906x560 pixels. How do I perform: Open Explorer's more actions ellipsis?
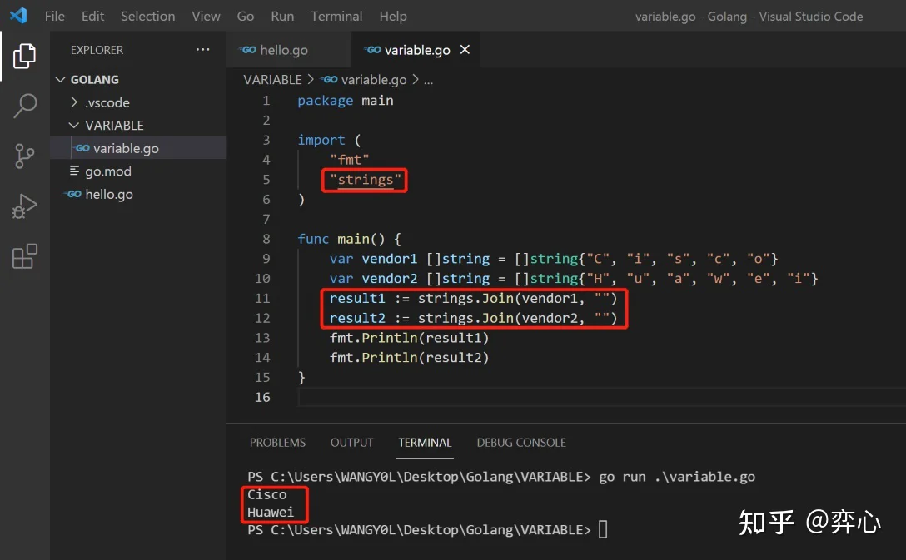point(203,50)
